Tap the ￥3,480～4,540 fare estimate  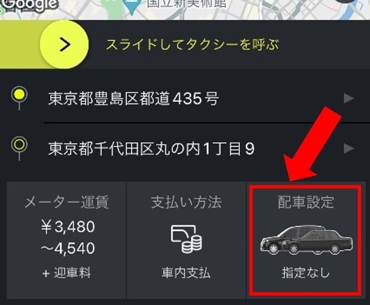point(68,237)
